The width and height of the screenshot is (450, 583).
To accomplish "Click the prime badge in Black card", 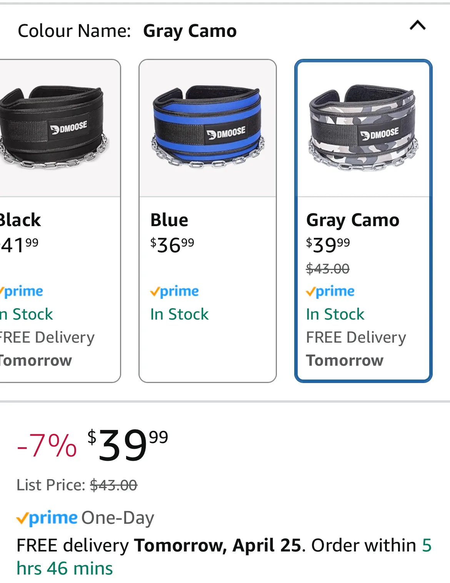I will pyautogui.click(x=22, y=291).
